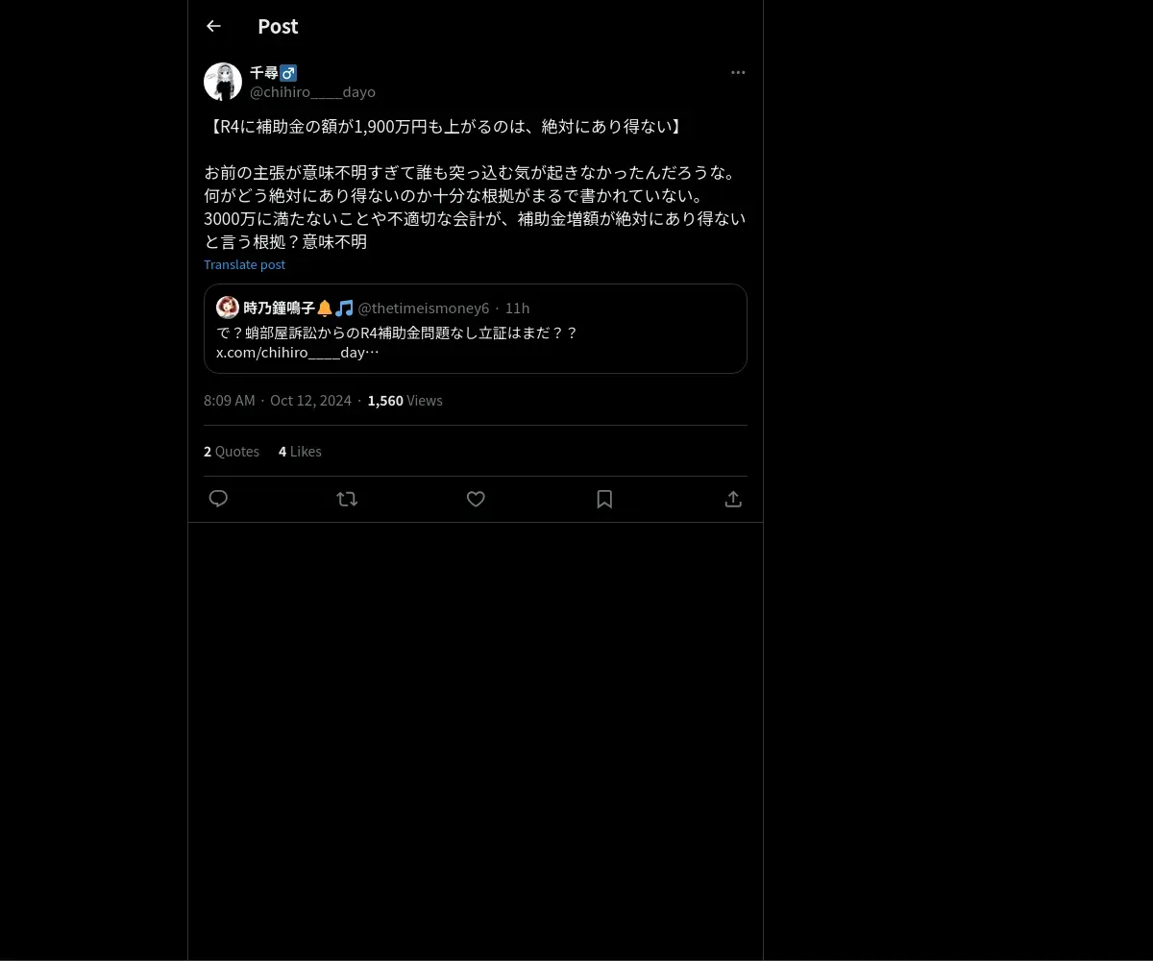1153x961 pixels.
Task: Click the @chihiro____dayo handle
Action: [x=312, y=92]
